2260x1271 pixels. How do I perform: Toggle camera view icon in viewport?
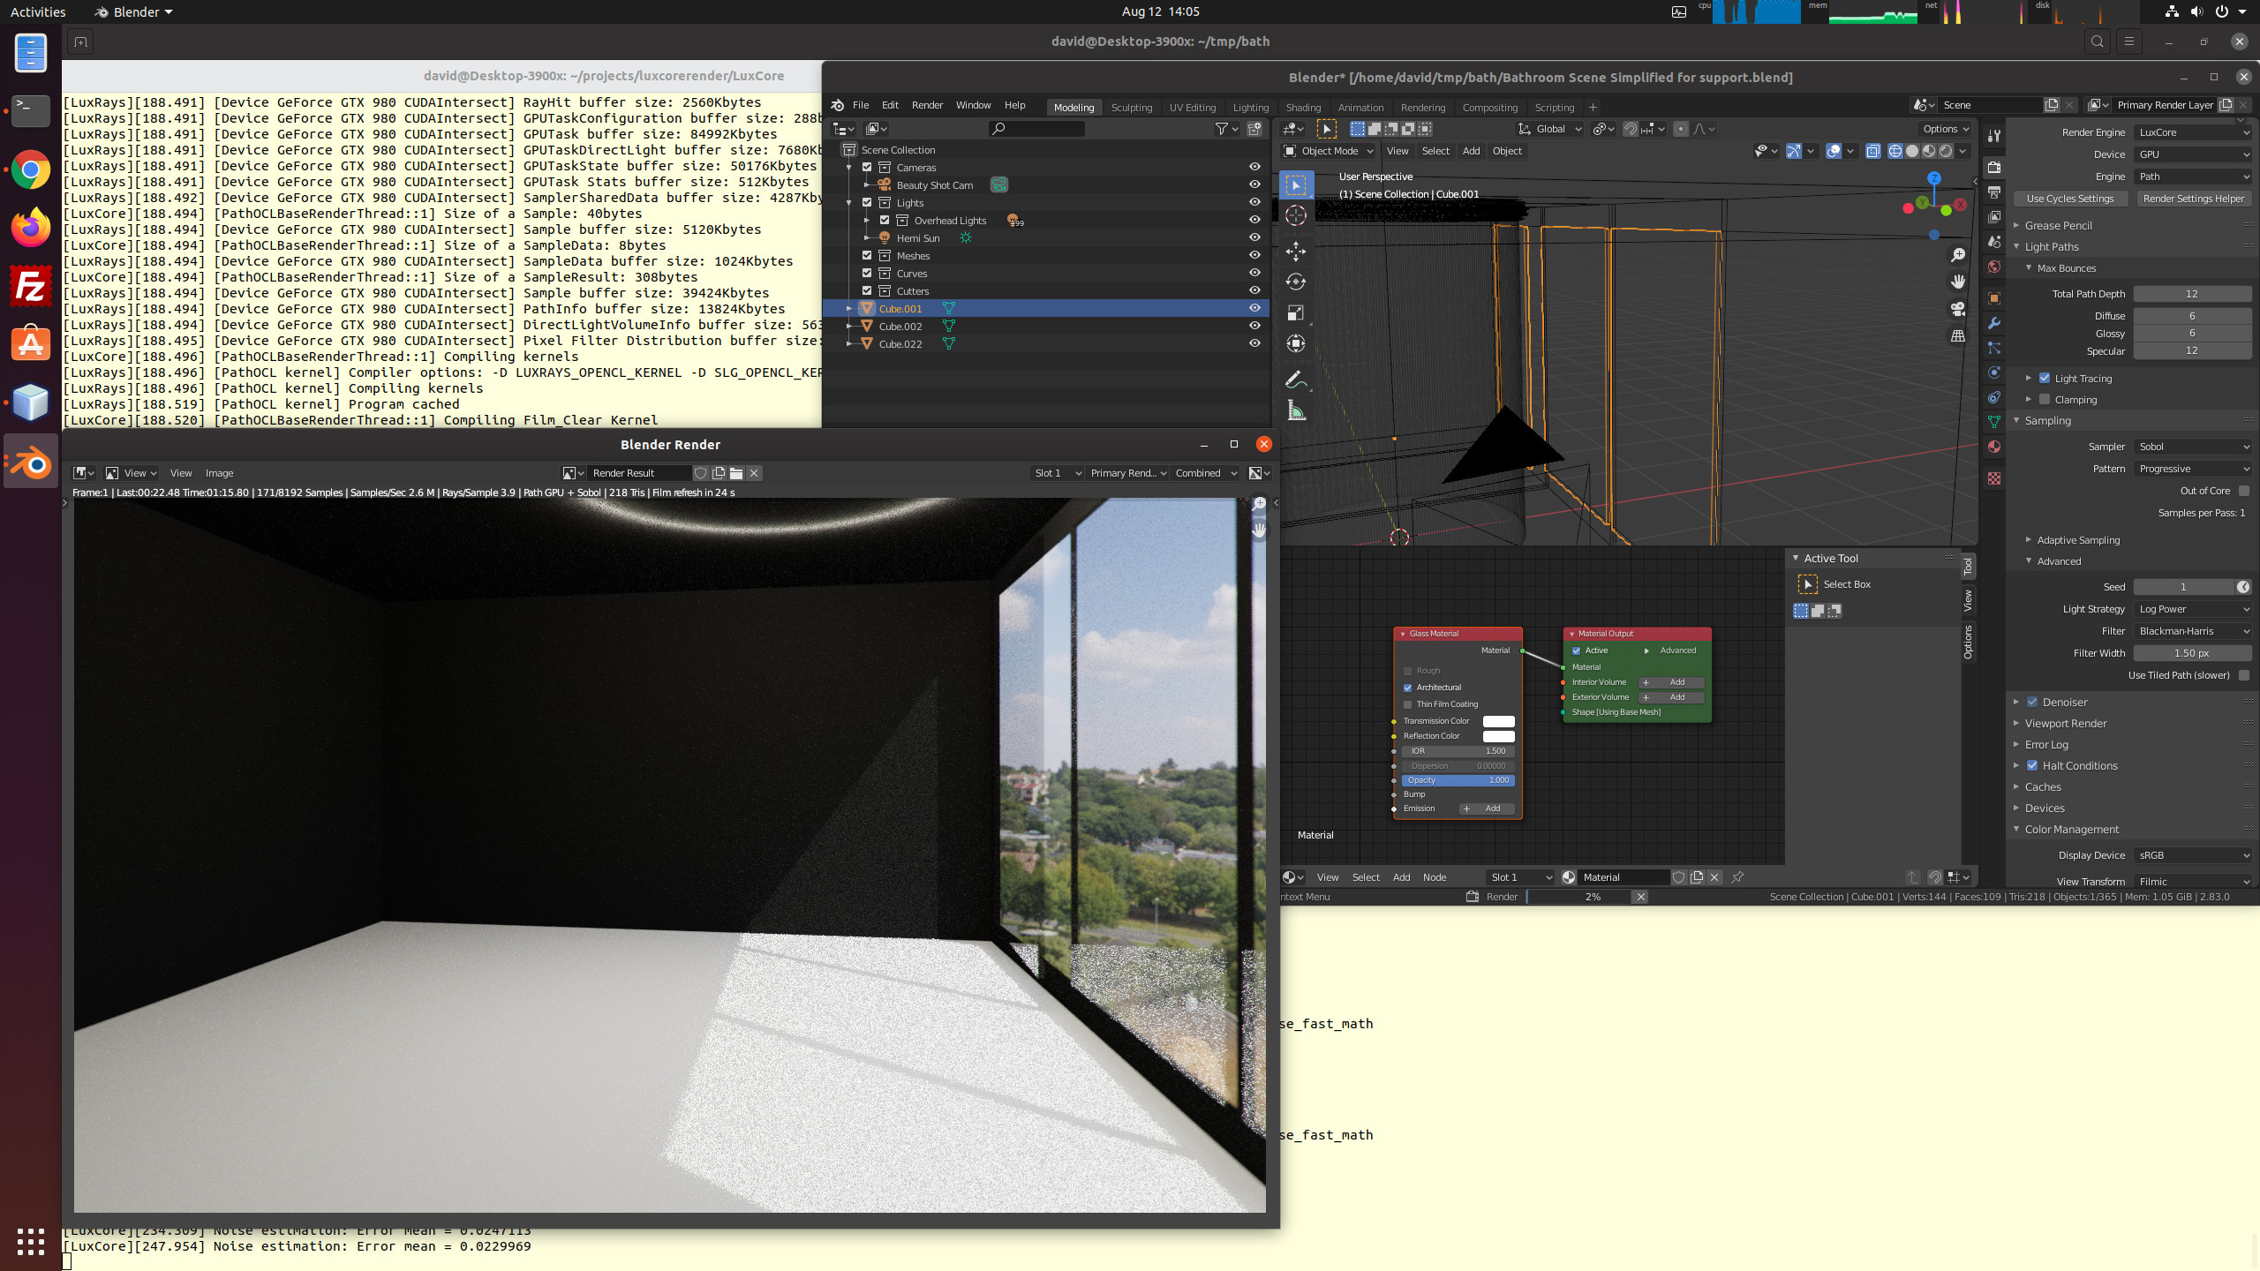point(1957,309)
